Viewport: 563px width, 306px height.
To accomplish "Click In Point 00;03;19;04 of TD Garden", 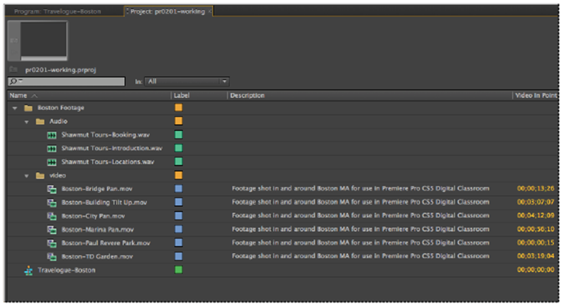I will [535, 256].
